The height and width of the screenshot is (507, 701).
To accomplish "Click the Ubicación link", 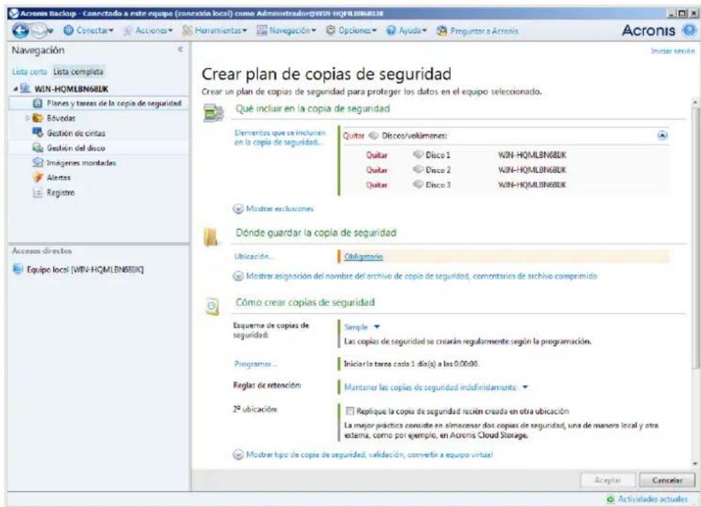I will pyautogui.click(x=254, y=257).
